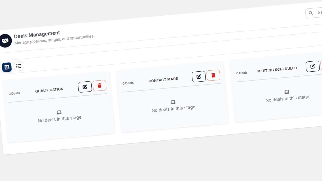Viewport: 322px width, 181px height.
Task: Toggle the highlighted columns view button
Action: (x=7, y=67)
